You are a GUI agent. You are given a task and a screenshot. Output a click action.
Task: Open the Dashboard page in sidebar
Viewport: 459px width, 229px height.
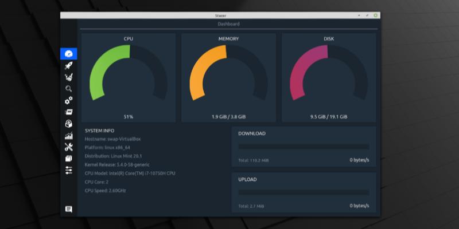tap(68, 54)
